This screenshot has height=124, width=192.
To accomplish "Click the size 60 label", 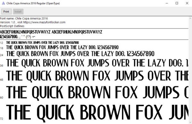I will pyautogui.click(x=2, y=98).
